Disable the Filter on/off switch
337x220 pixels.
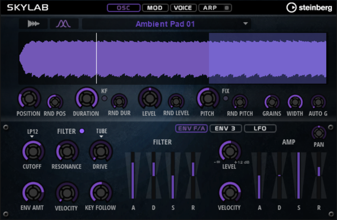(x=82, y=131)
